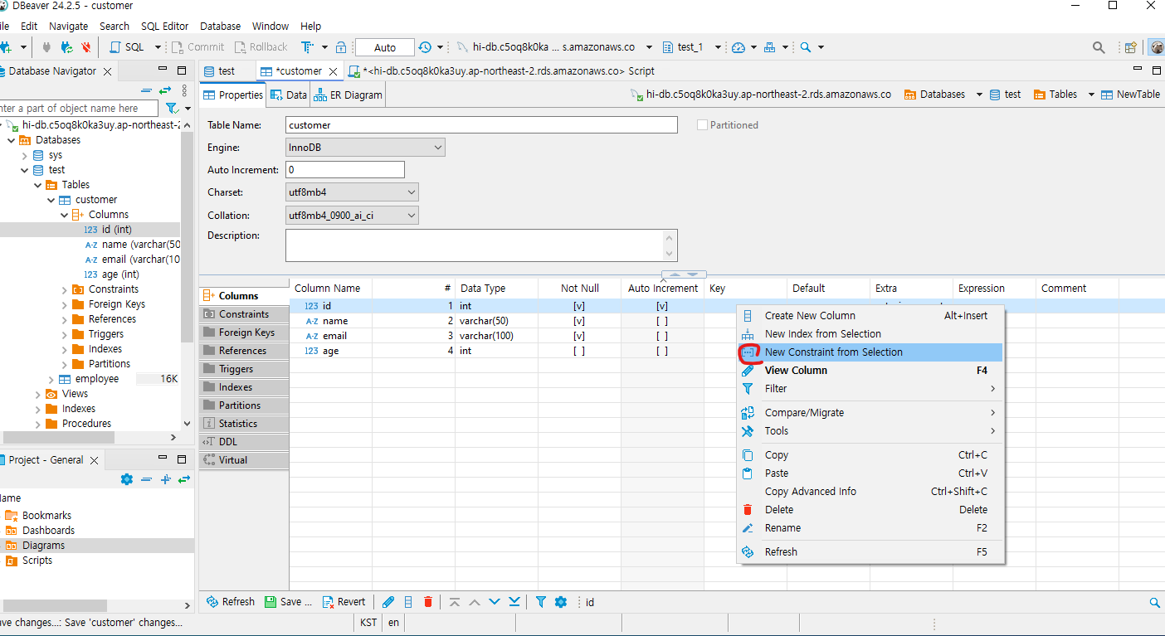Screen dimensions: 1165x636
Task: Expand the Views folder in navigator tree
Action: 38,394
